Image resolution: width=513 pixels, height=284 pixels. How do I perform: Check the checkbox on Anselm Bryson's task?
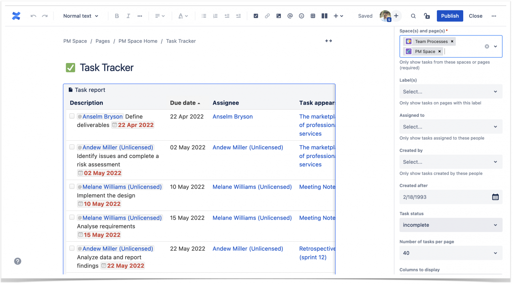(72, 116)
